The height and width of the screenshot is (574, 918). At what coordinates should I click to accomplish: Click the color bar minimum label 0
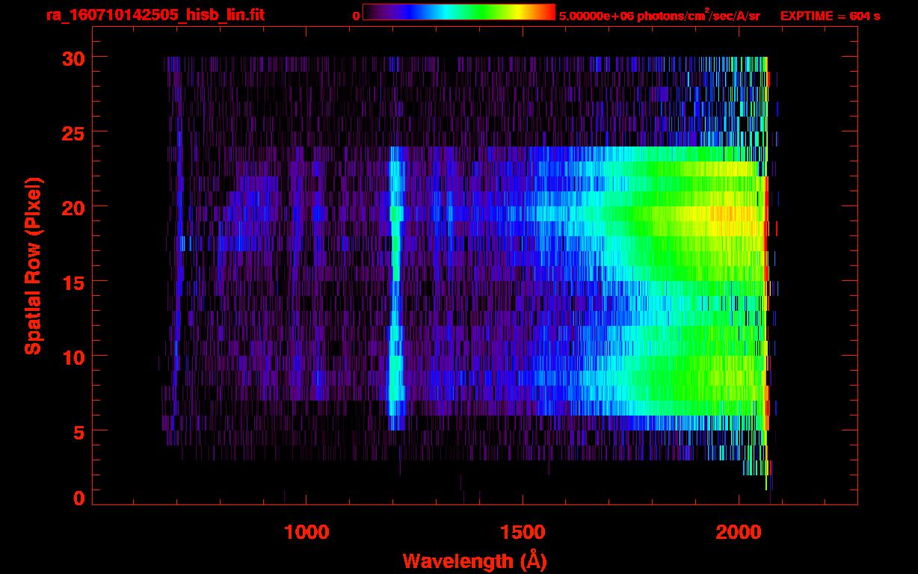click(x=356, y=16)
